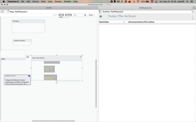Image resolution: width=196 pixels, height=122 pixels.
Task: Clear the find field with the x icon
Action: pyautogui.click(x=85, y=15)
